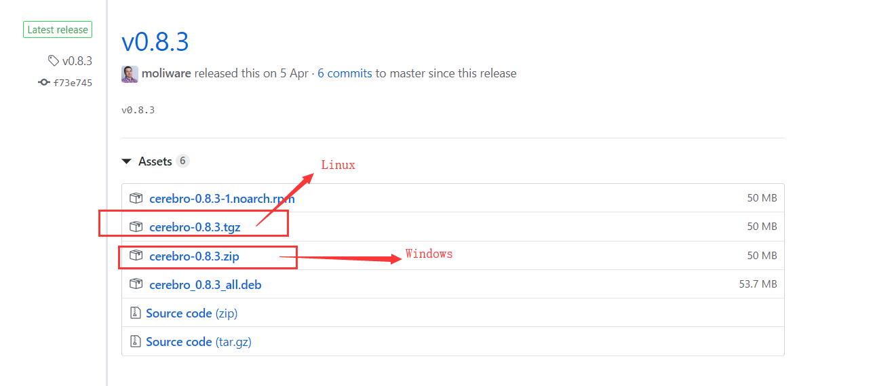Click moliware's avatar thumbnail

[x=130, y=74]
